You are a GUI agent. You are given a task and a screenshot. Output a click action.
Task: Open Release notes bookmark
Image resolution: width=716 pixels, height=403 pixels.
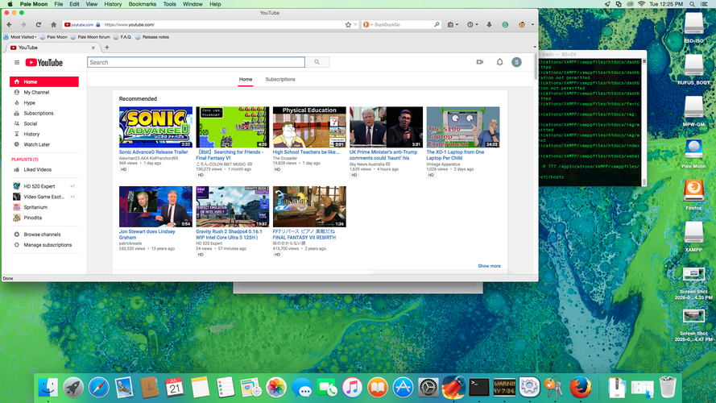pos(152,37)
